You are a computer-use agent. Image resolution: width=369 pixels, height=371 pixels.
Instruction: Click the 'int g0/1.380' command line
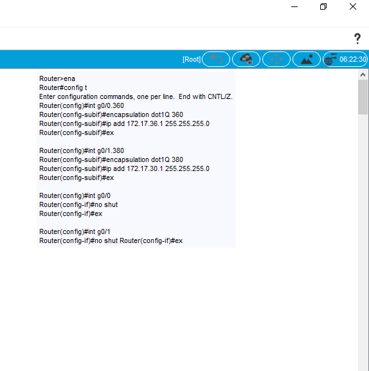pyautogui.click(x=82, y=150)
